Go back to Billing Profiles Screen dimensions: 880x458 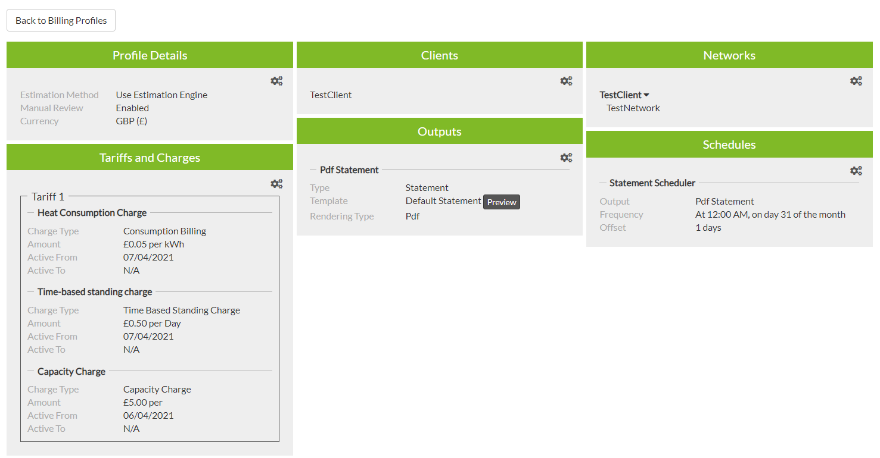click(x=61, y=20)
